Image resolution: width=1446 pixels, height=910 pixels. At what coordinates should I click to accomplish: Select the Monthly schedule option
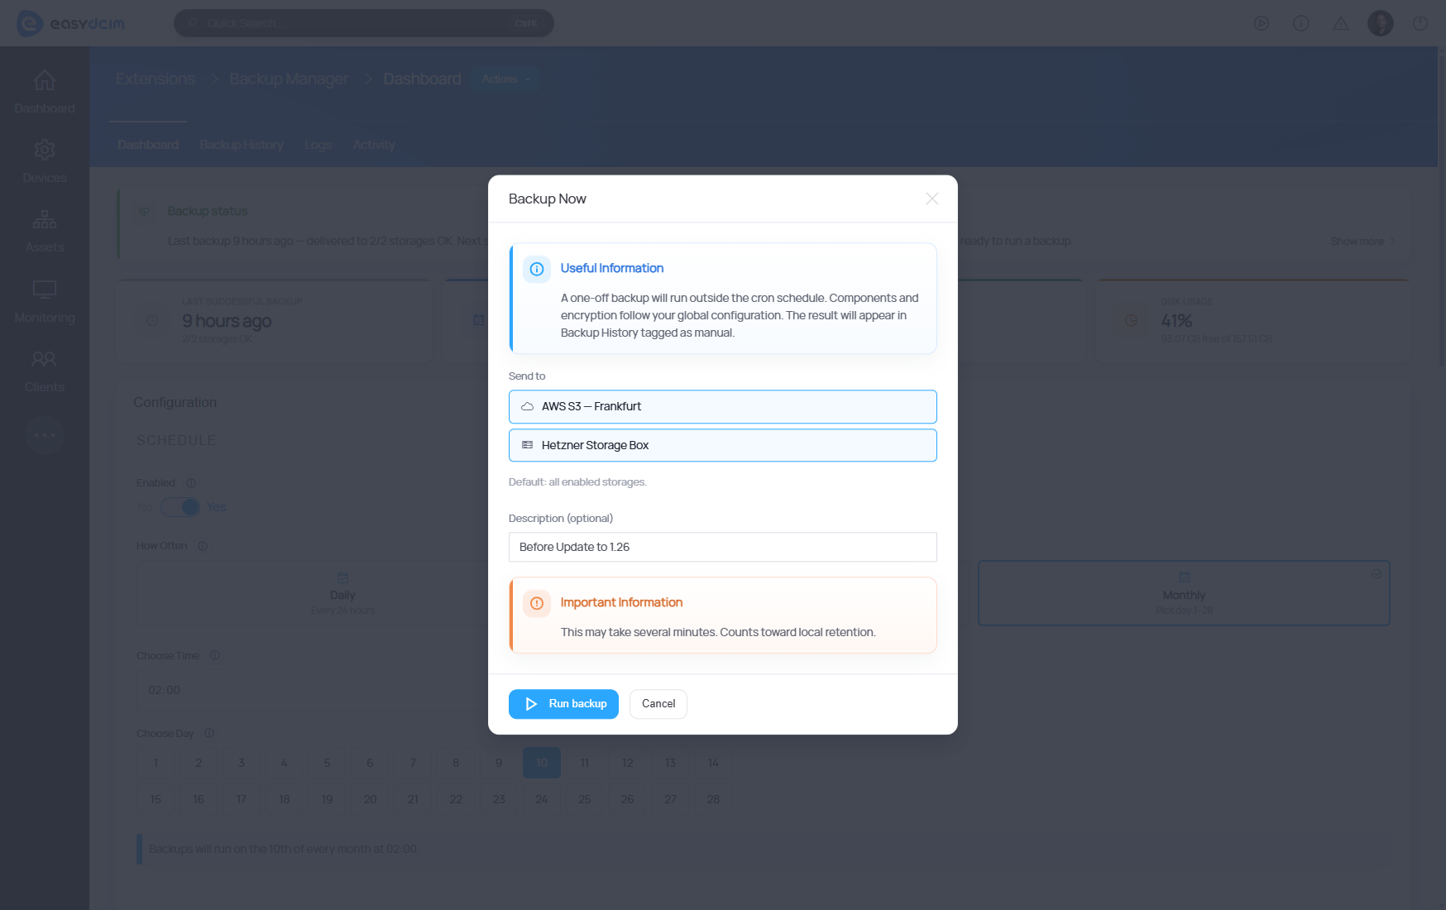pyautogui.click(x=1184, y=593)
